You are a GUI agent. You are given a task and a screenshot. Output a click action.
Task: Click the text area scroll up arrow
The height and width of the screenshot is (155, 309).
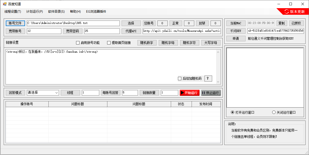pyautogui.click(x=218, y=52)
